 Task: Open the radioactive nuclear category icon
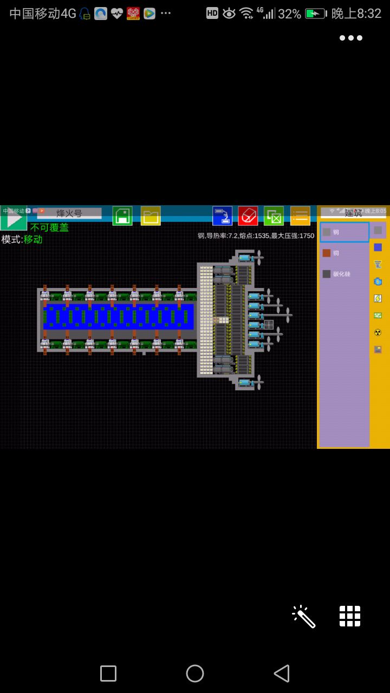pyautogui.click(x=378, y=332)
